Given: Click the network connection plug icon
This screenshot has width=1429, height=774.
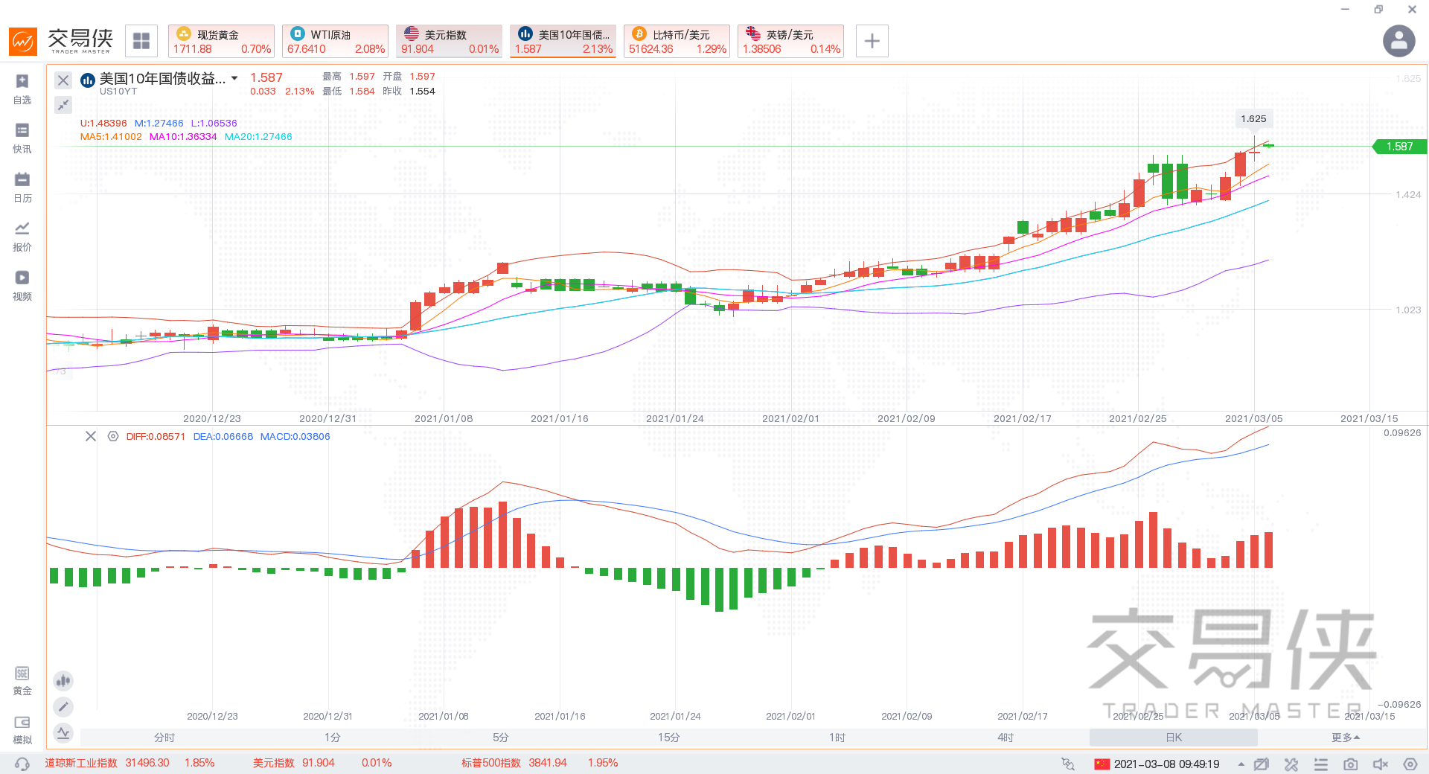Looking at the screenshot, I should pyautogui.click(x=1068, y=764).
